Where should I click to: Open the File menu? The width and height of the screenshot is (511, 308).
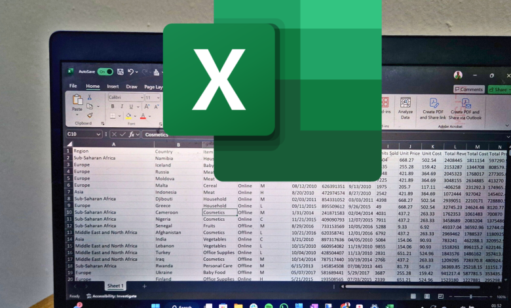coord(73,86)
